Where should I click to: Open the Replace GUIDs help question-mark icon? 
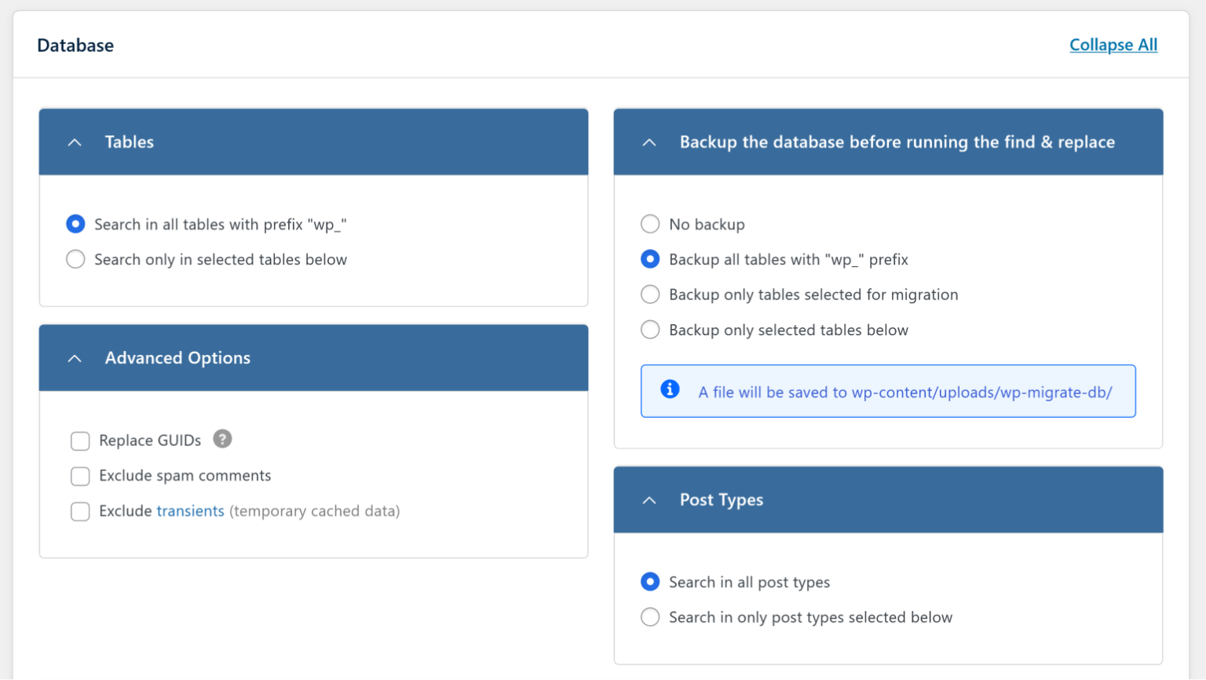click(222, 439)
